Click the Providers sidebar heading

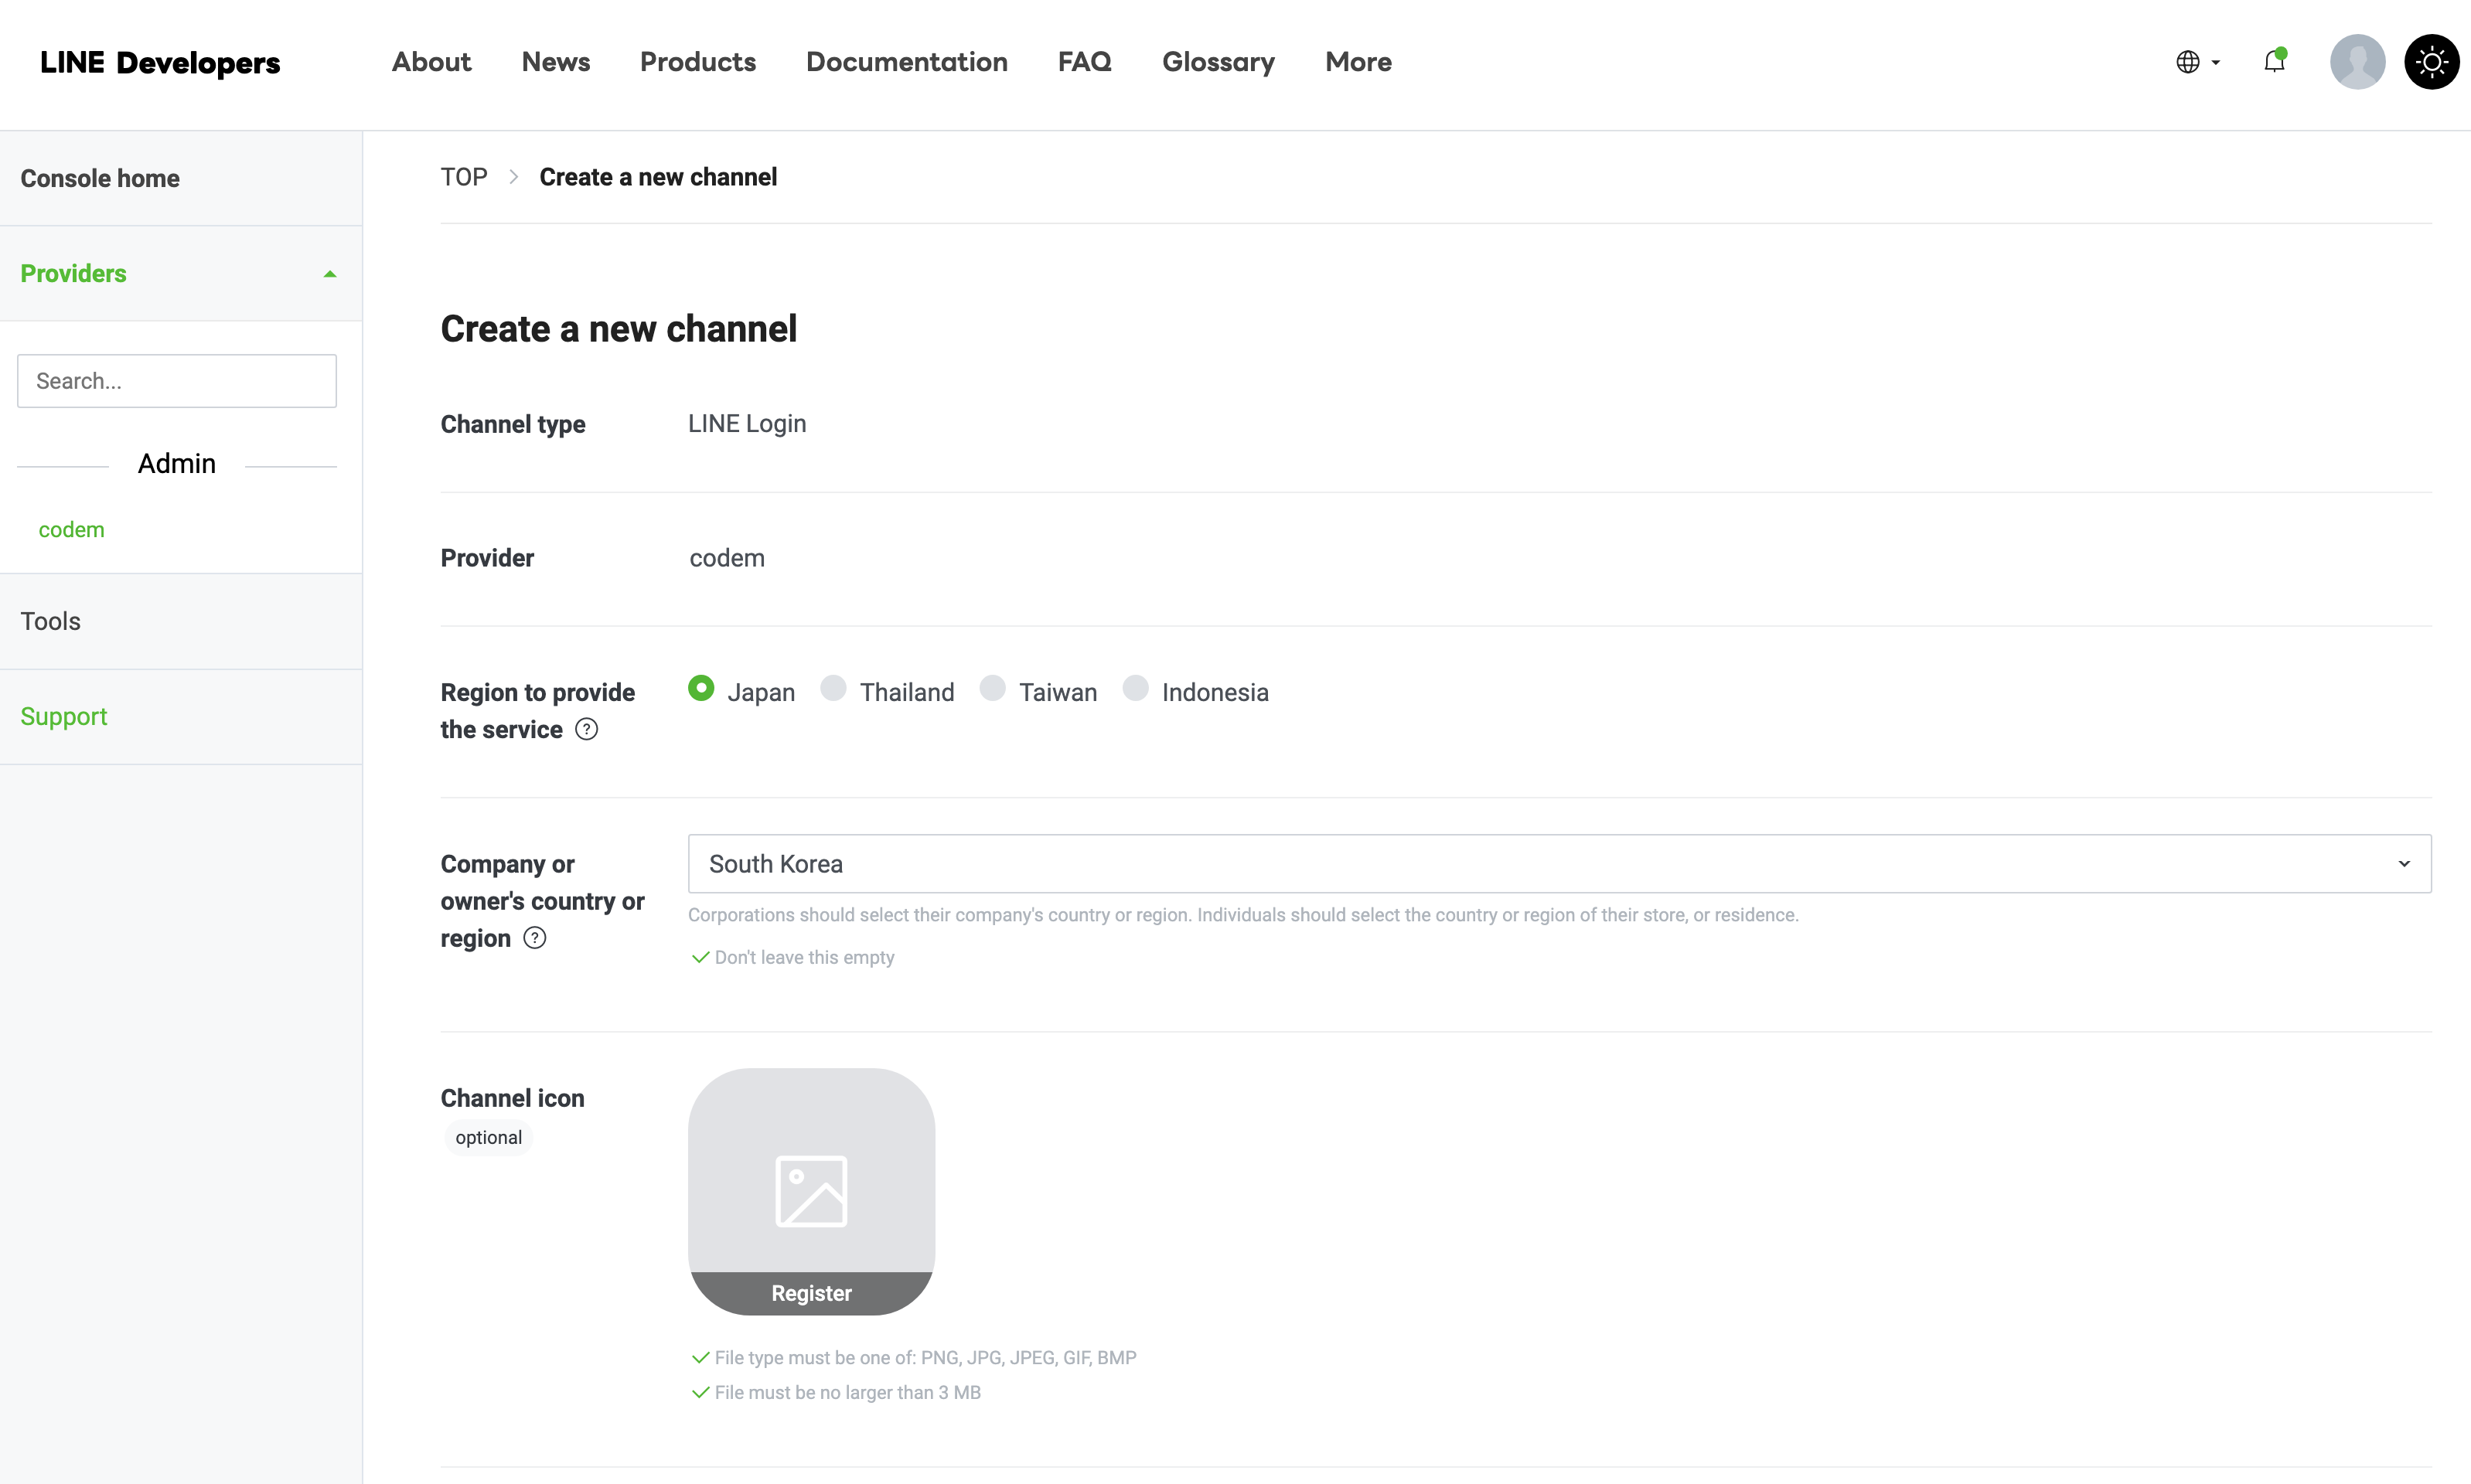pos(73,274)
